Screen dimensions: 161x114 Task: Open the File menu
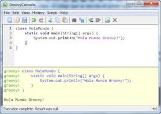coord(7,13)
